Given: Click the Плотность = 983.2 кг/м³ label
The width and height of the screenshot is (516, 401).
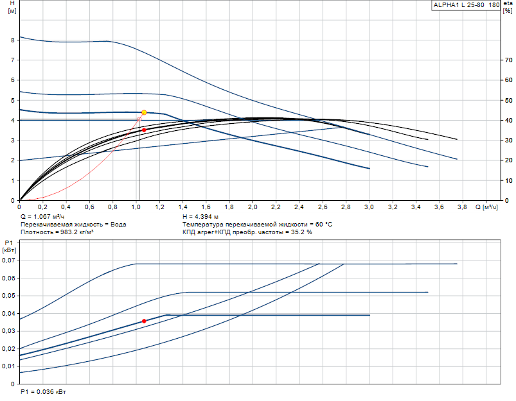Looking at the screenshot, I should (57, 232).
